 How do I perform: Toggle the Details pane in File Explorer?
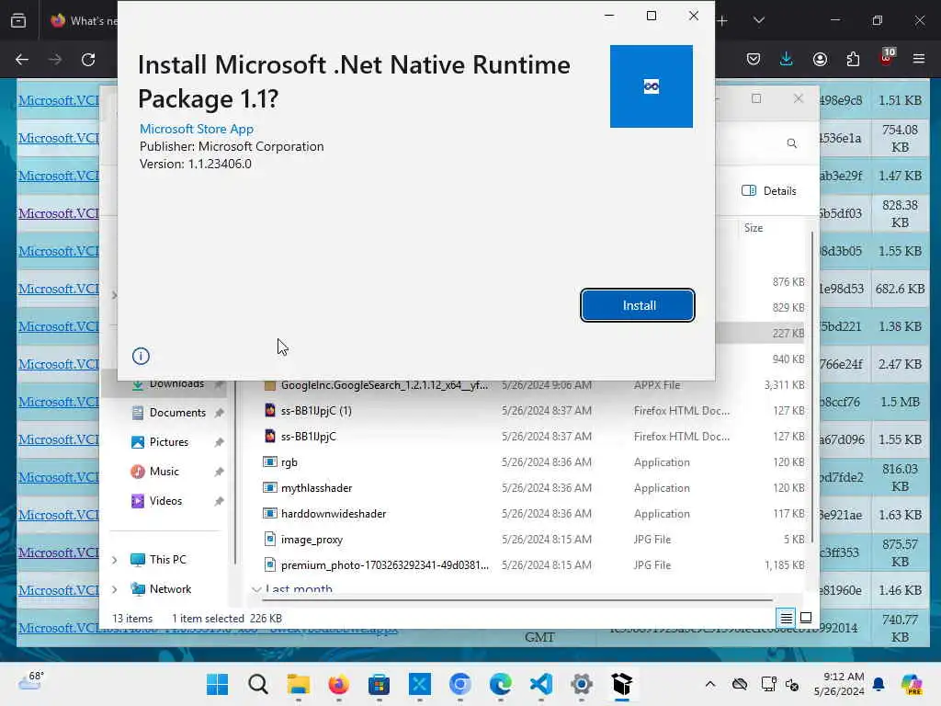(769, 191)
